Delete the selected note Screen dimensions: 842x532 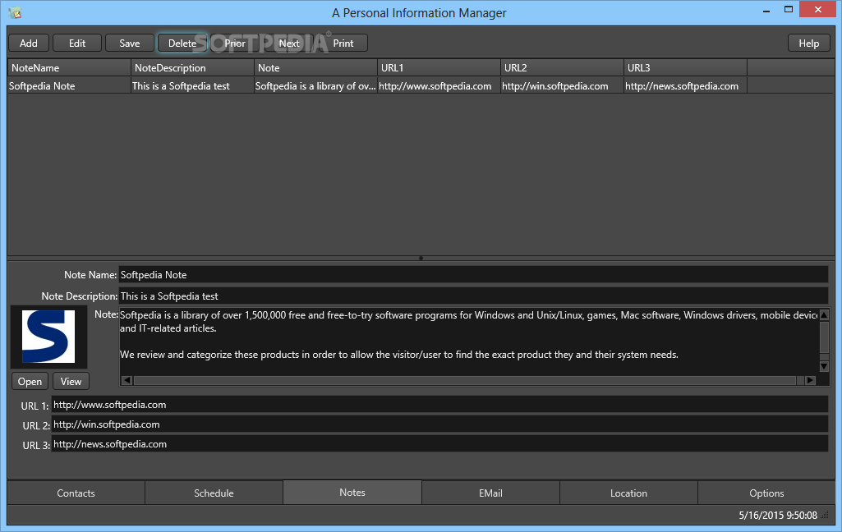182,44
